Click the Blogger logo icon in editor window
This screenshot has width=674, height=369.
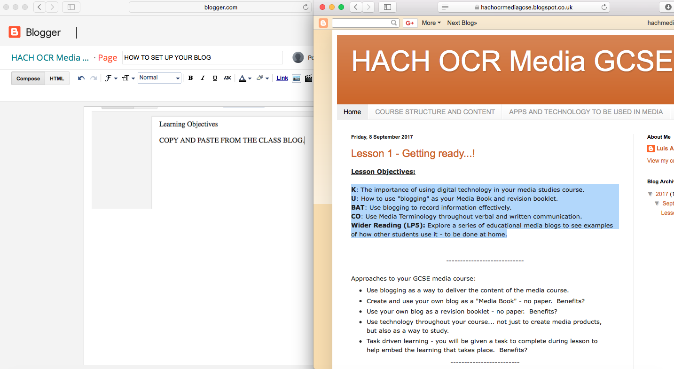point(15,32)
